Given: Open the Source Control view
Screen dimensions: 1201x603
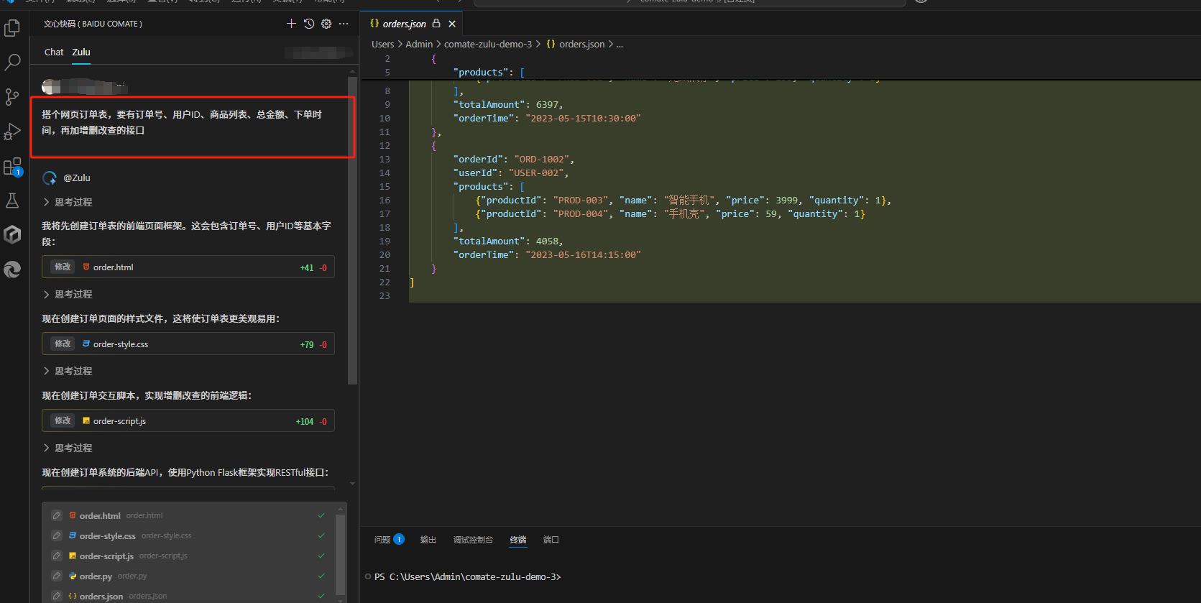Looking at the screenshot, I should [x=12, y=97].
